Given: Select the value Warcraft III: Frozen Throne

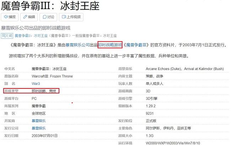Looking at the screenshot, I should coord(52,76).
